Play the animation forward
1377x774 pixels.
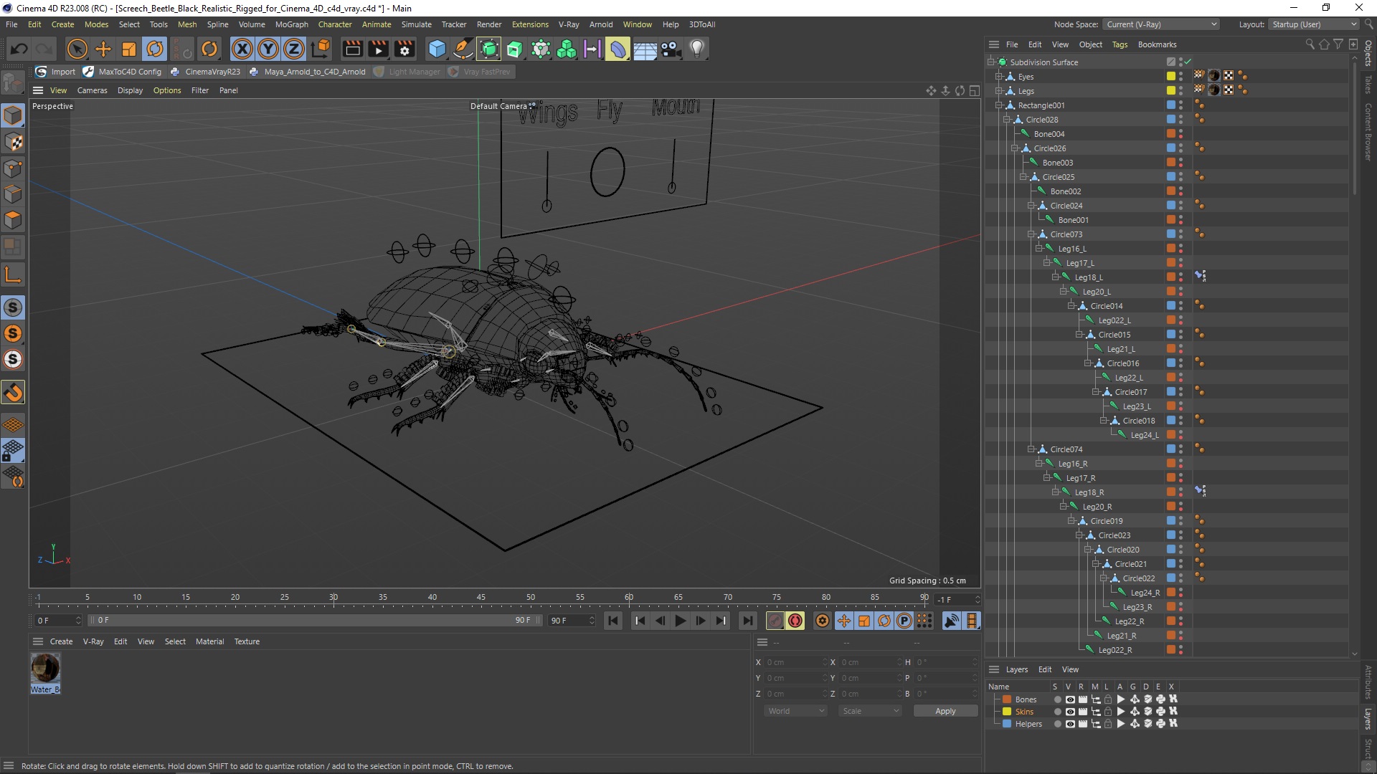pyautogui.click(x=681, y=621)
